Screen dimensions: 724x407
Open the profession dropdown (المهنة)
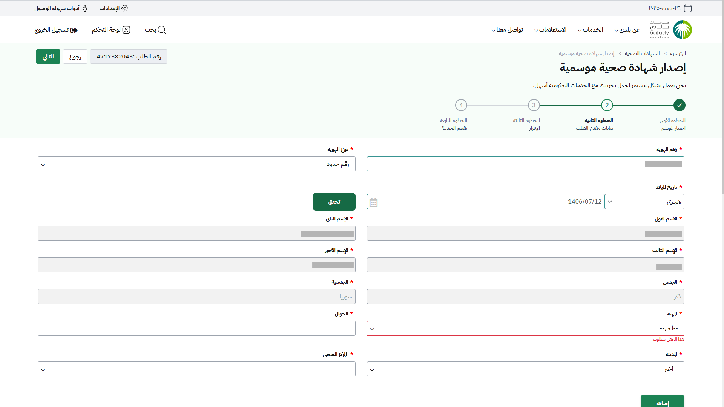click(x=525, y=329)
